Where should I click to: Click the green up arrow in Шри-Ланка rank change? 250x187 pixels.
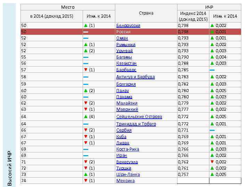click(86, 175)
